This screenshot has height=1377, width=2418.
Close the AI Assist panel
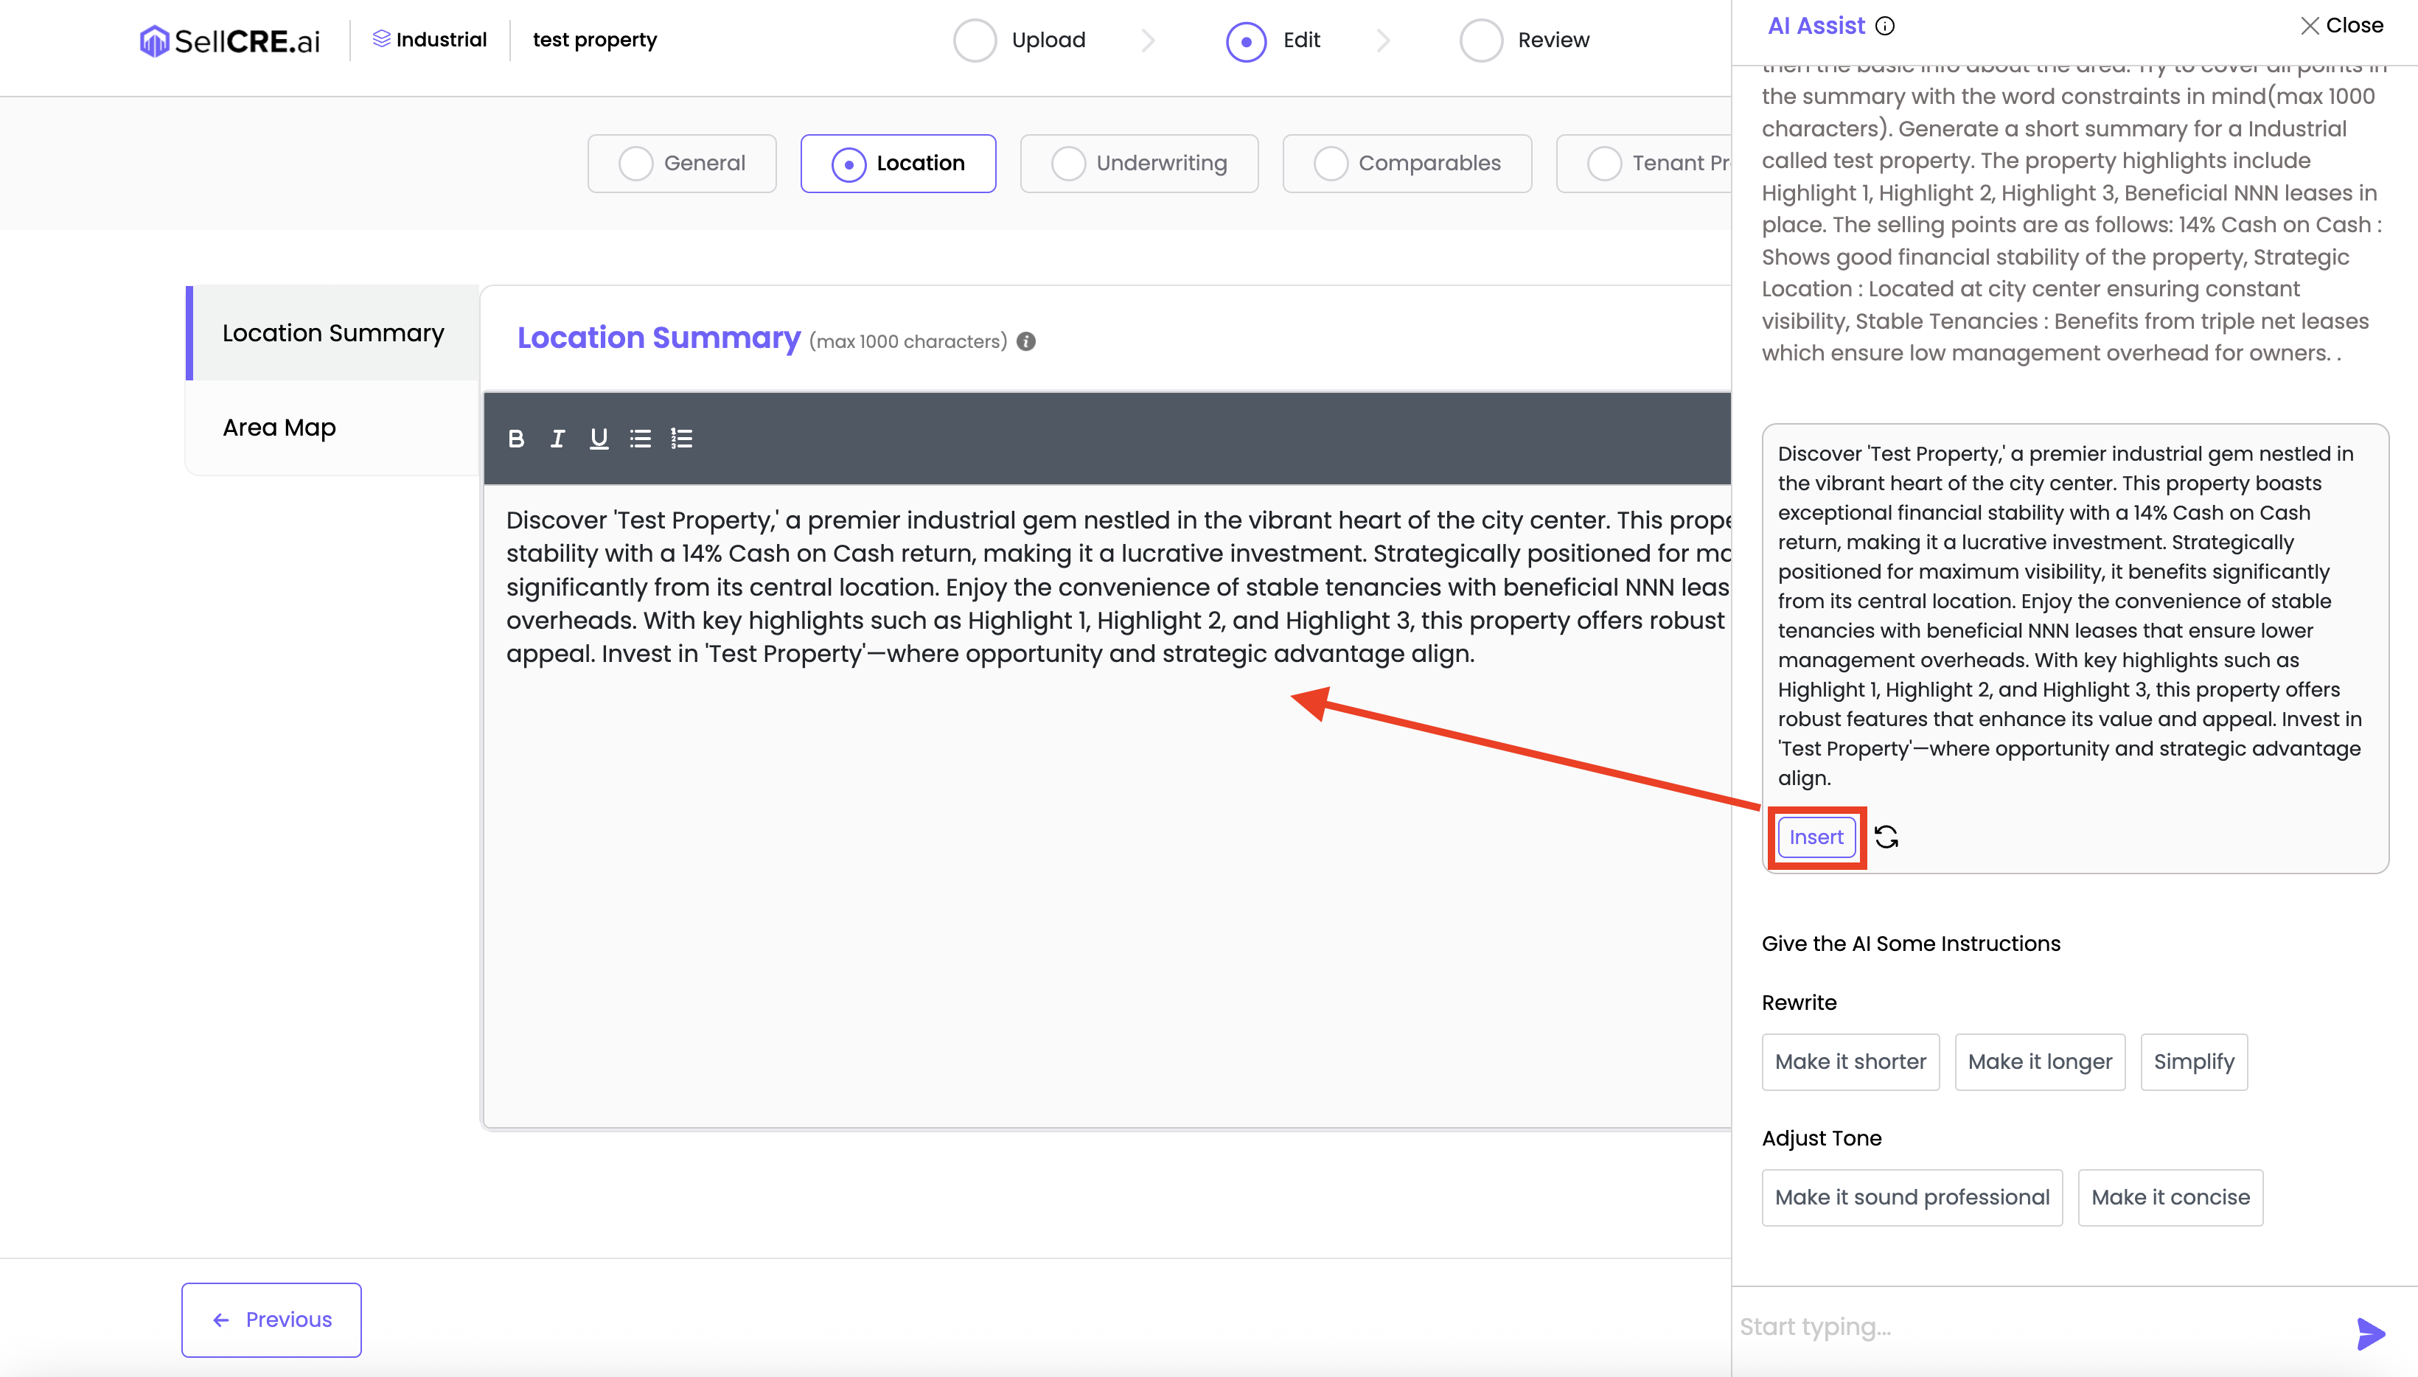click(x=2341, y=26)
